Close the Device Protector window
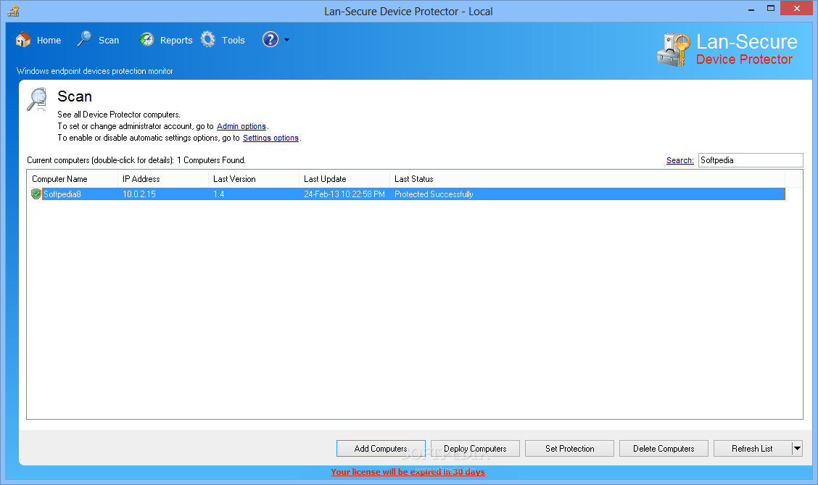The image size is (818, 485). 797,9
